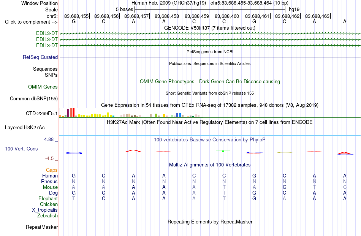Click the 'hg19' label beside the scale bar

(294, 10)
